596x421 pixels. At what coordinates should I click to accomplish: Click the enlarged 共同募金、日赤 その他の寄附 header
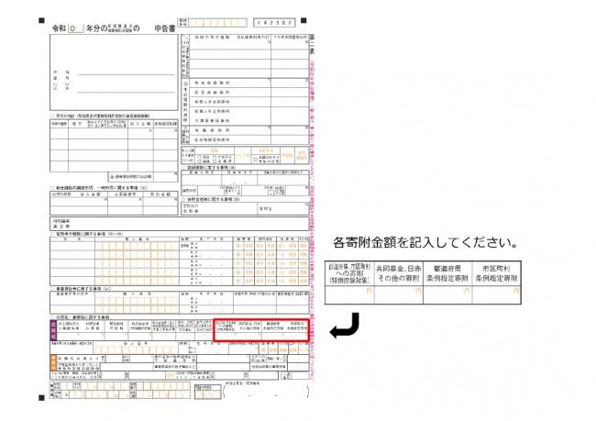coord(398,273)
